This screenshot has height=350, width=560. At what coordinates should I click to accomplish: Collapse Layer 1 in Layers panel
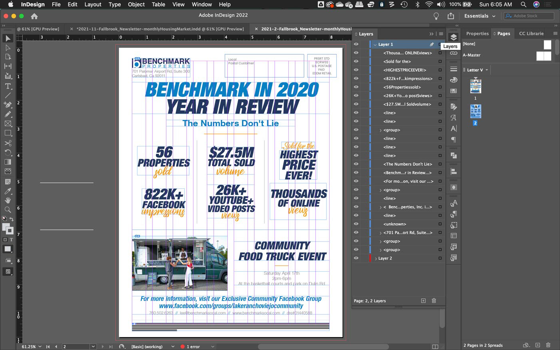pyautogui.click(x=375, y=44)
